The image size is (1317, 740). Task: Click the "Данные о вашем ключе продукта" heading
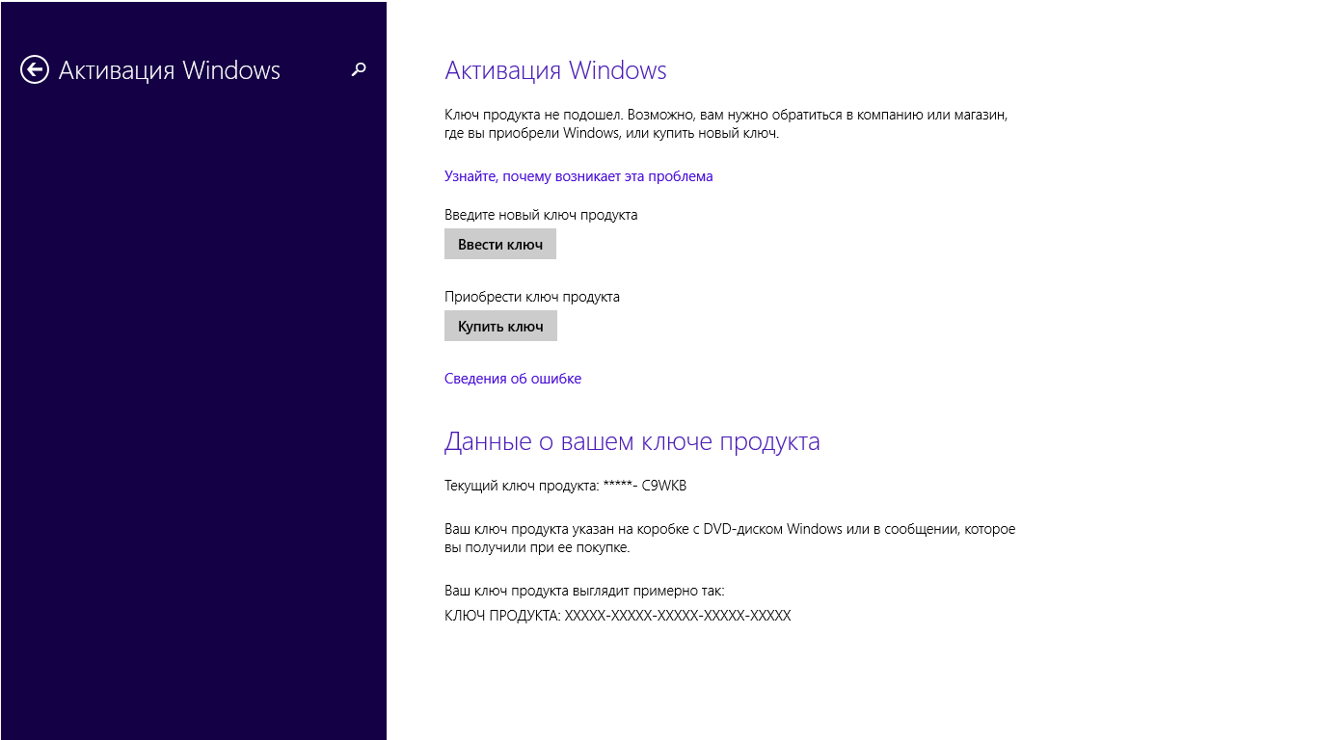tap(632, 441)
